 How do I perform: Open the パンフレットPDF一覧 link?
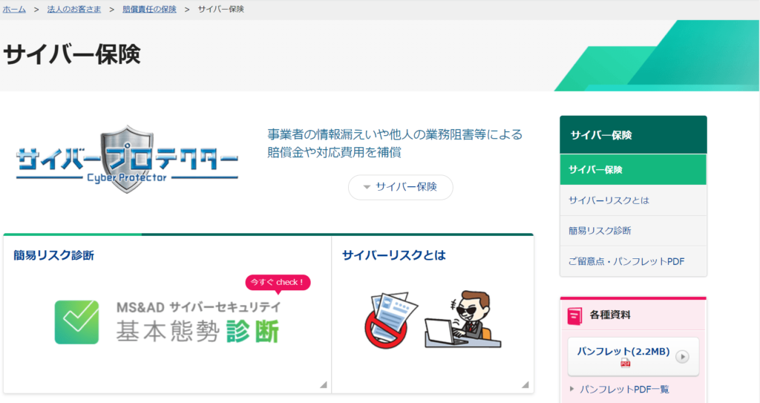[624, 390]
